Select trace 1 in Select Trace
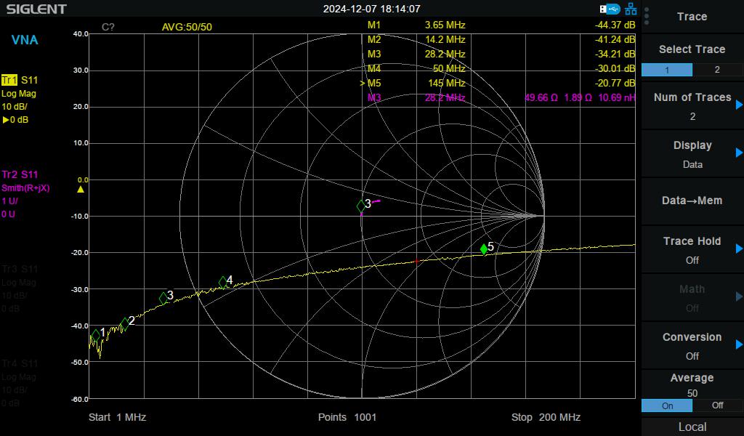This screenshot has height=436, width=744. tap(667, 70)
